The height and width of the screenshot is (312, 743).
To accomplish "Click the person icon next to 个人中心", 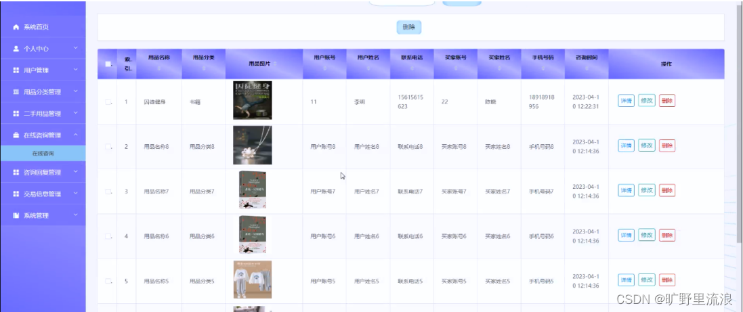I will 16,48.
